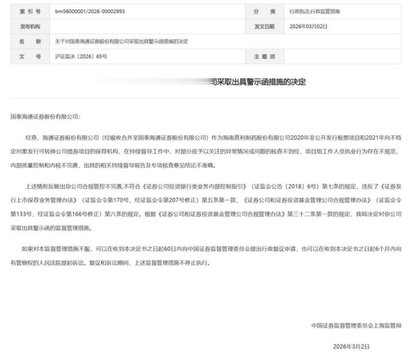Click addressee line 国泰海通证券股份有限公司:

click(x=45, y=116)
